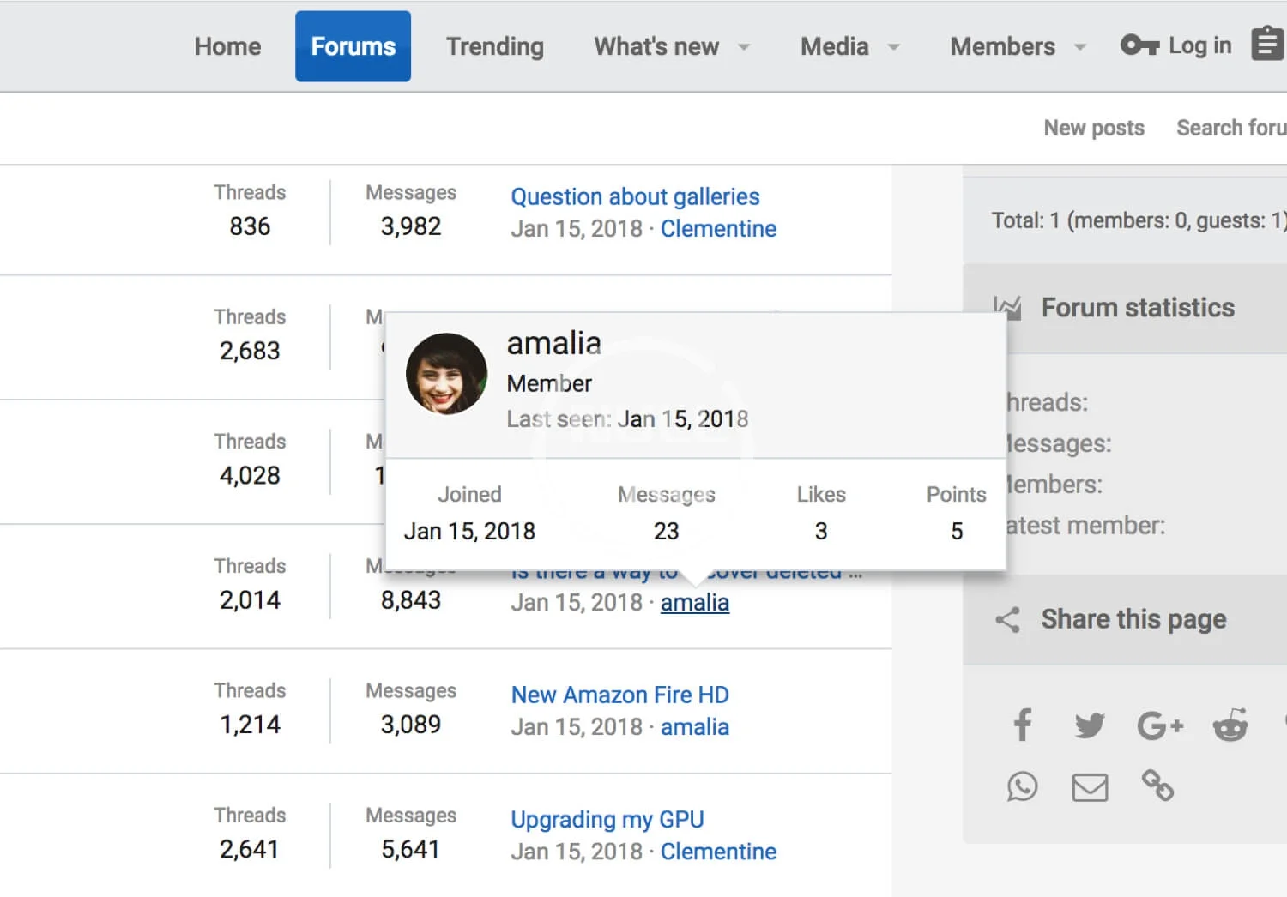Select the Forums tab
This screenshot has height=897, width=1287.
[353, 46]
